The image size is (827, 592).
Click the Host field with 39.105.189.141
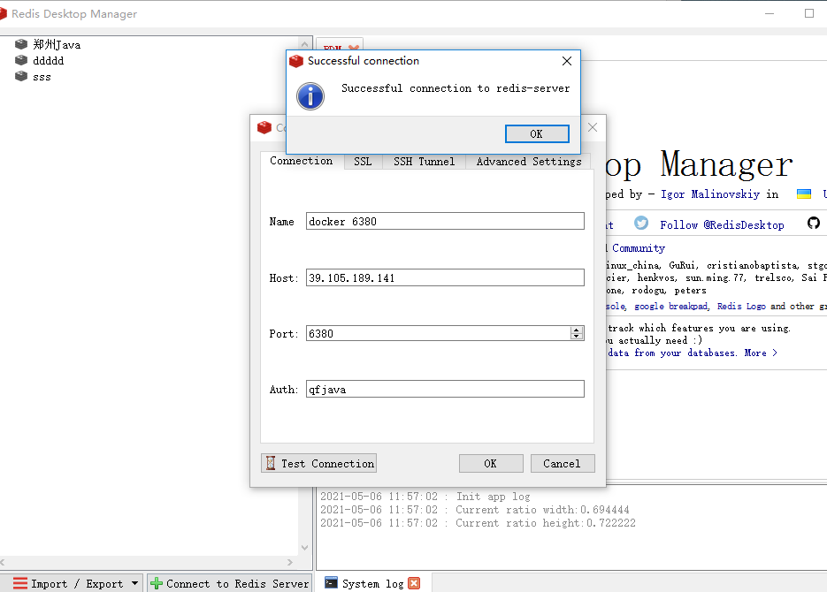(445, 277)
